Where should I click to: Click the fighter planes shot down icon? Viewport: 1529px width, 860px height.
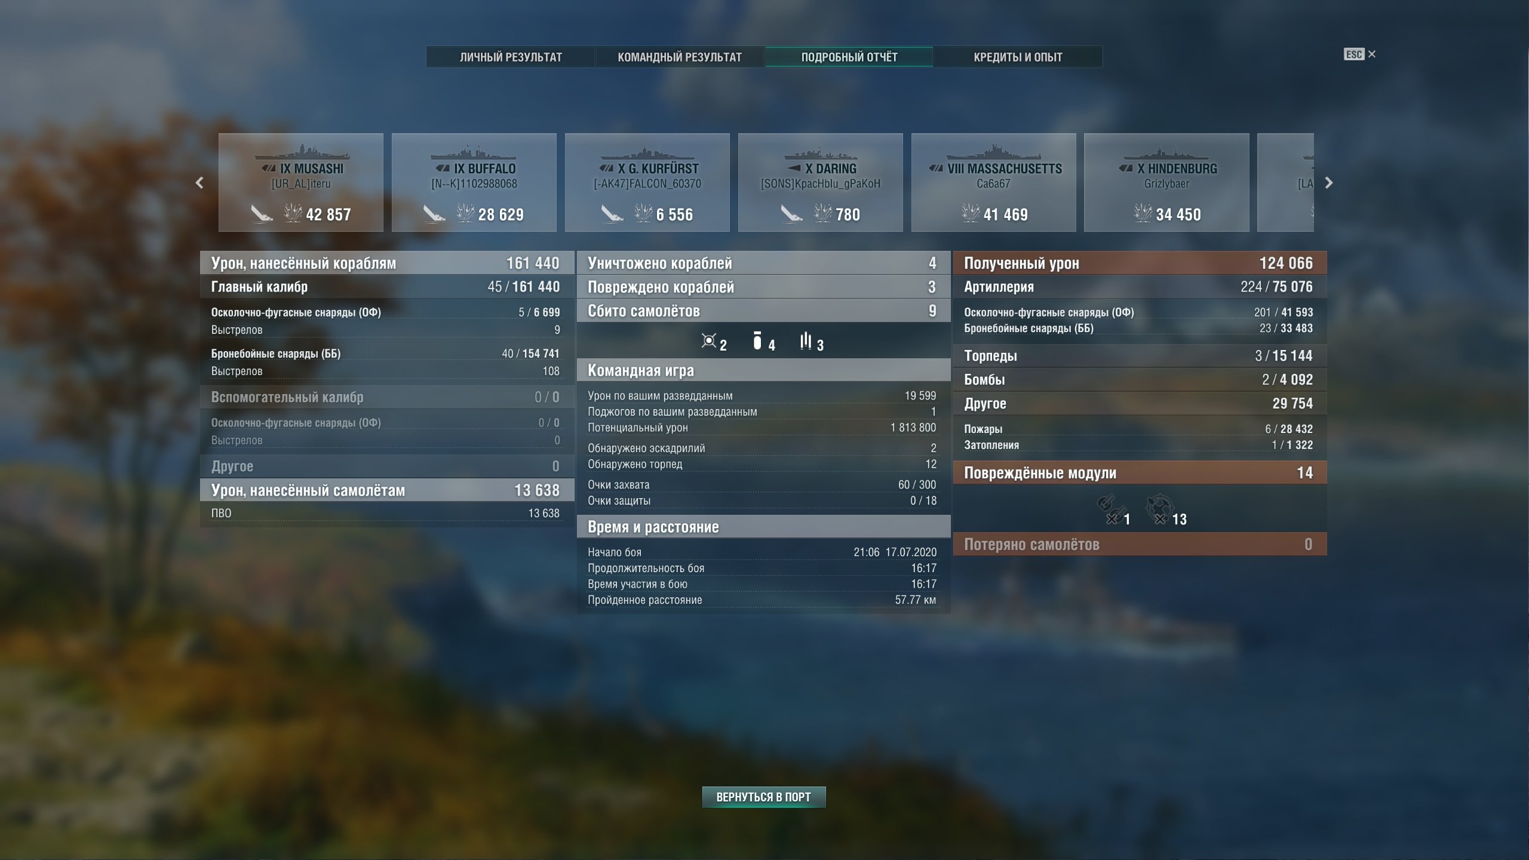pos(708,341)
